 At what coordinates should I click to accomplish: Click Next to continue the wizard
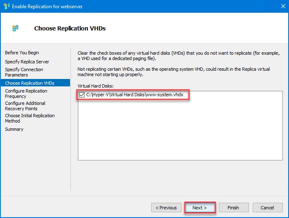200,208
